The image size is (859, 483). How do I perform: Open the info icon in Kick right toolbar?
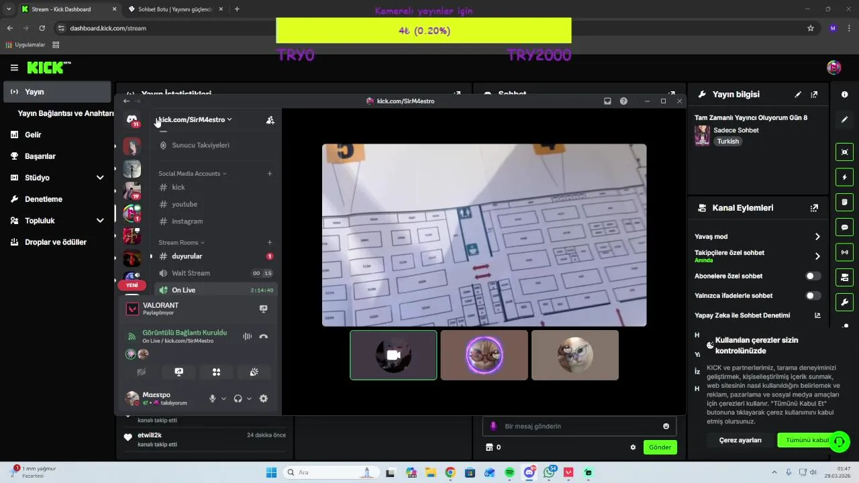[x=844, y=95]
